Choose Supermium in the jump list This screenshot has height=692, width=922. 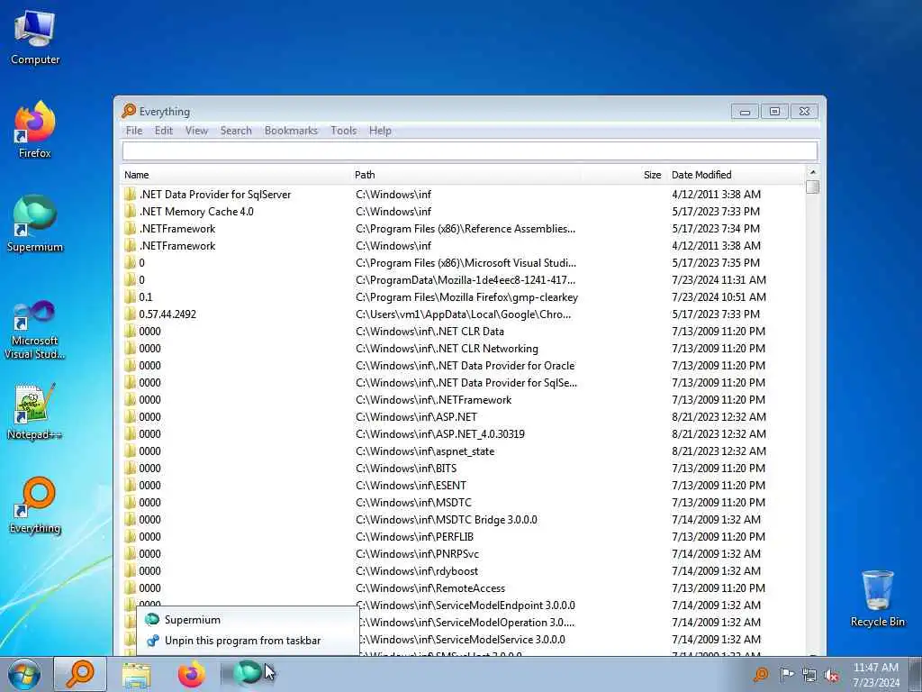pyautogui.click(x=248, y=620)
